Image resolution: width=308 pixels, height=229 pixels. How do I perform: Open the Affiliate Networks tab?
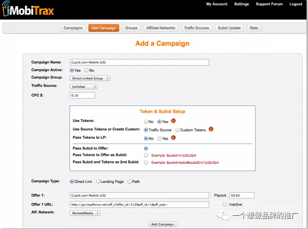pyautogui.click(x=161, y=28)
